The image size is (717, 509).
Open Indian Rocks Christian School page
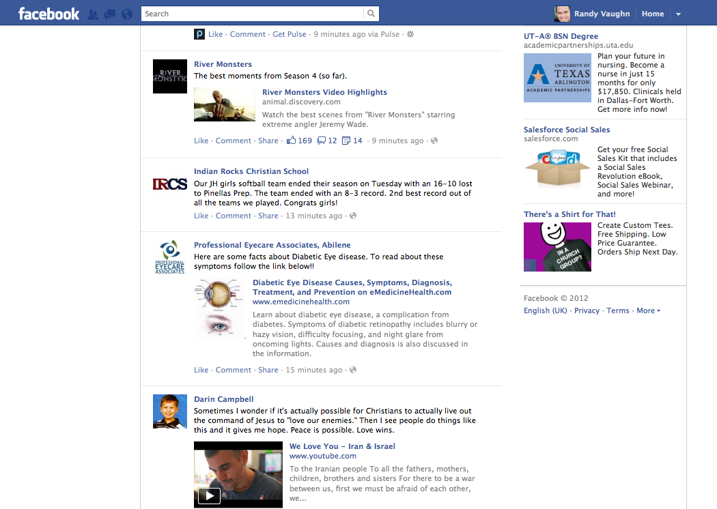pos(251,171)
